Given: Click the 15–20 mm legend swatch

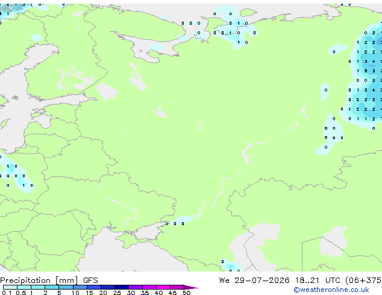Looking at the screenshot, I should [x=93, y=287].
